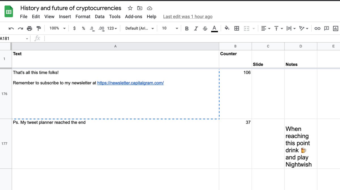Viewport: 340px width, 190px height.
Task: Expand the Default (Arial) font dropdown
Action: pos(140,28)
